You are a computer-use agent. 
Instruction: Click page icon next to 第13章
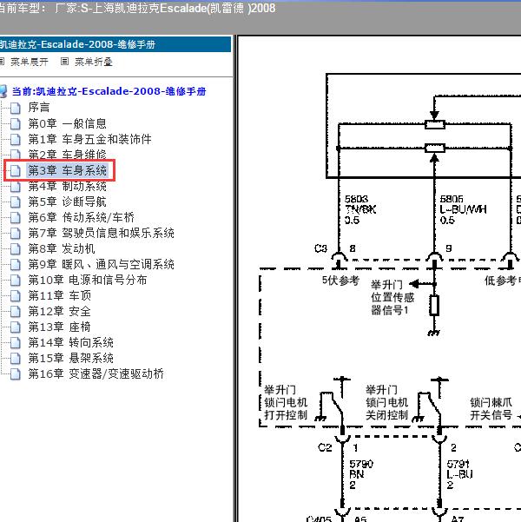pyautogui.click(x=16, y=327)
